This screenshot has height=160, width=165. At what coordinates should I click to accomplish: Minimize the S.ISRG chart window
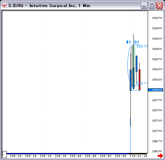[x=144, y=5]
